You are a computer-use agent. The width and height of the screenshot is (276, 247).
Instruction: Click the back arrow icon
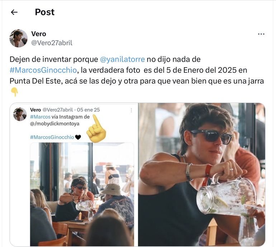coord(14,12)
